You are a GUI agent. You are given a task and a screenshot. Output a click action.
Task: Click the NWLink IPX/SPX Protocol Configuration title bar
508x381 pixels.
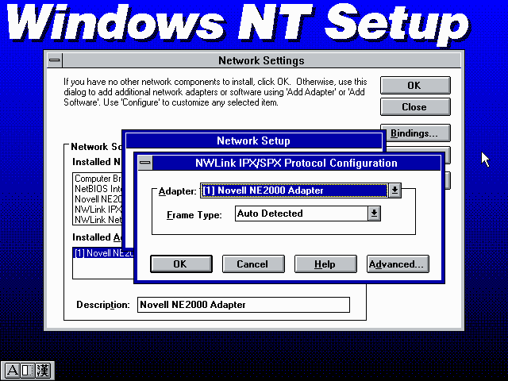(296, 163)
